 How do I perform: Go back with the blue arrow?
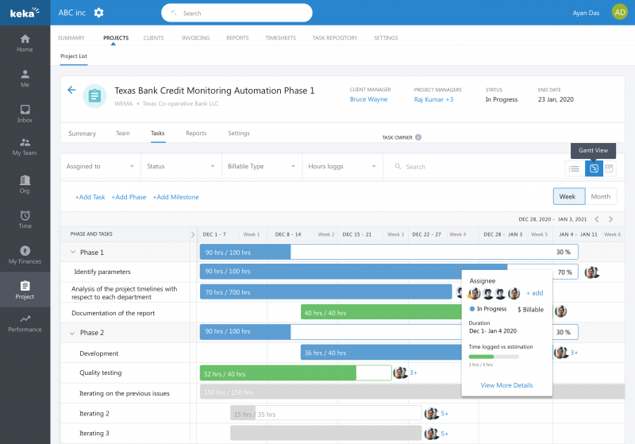pos(71,90)
